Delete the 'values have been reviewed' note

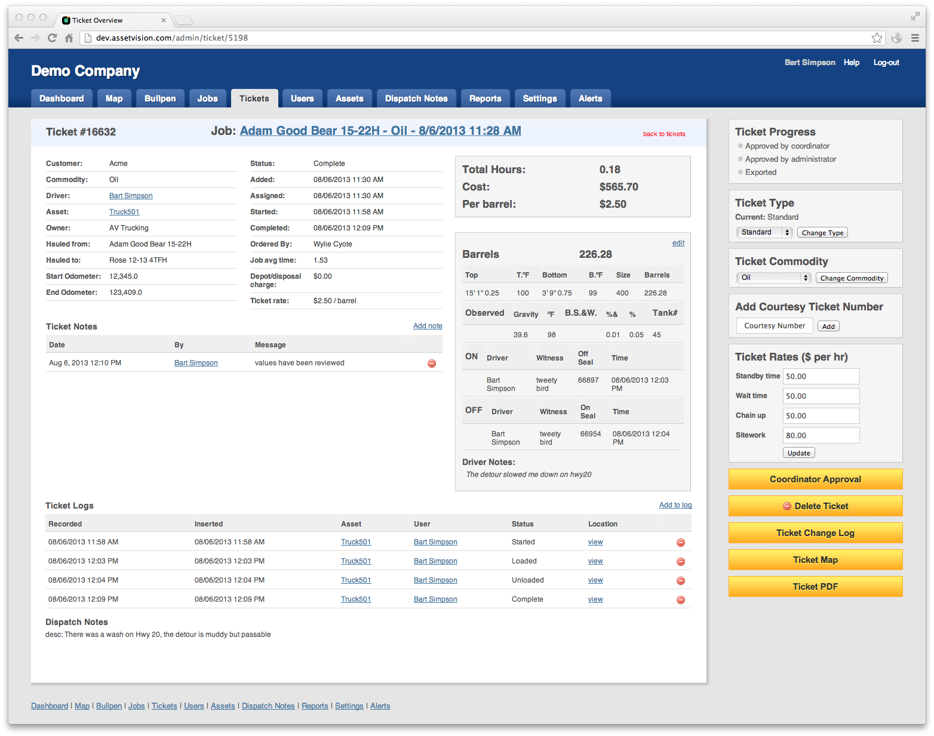432,364
